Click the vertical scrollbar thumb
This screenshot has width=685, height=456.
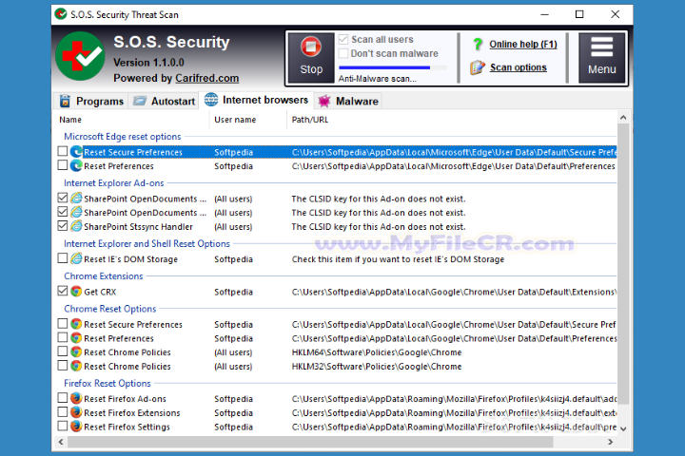point(623,264)
